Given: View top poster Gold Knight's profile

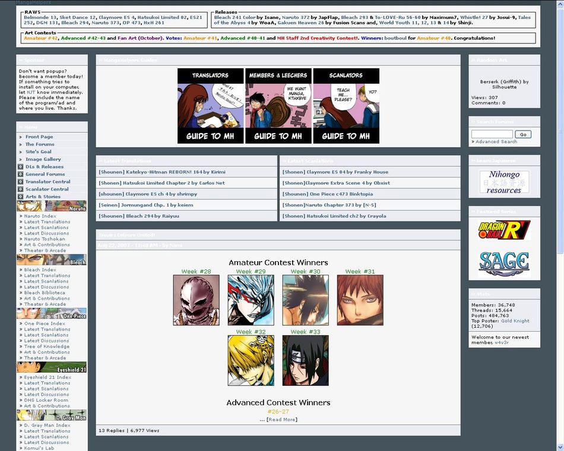Looking at the screenshot, I should pyautogui.click(x=515, y=321).
